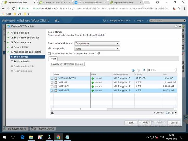Click the Datastore Clusters button
Screen dimensions: 188x141
(x=74, y=64)
